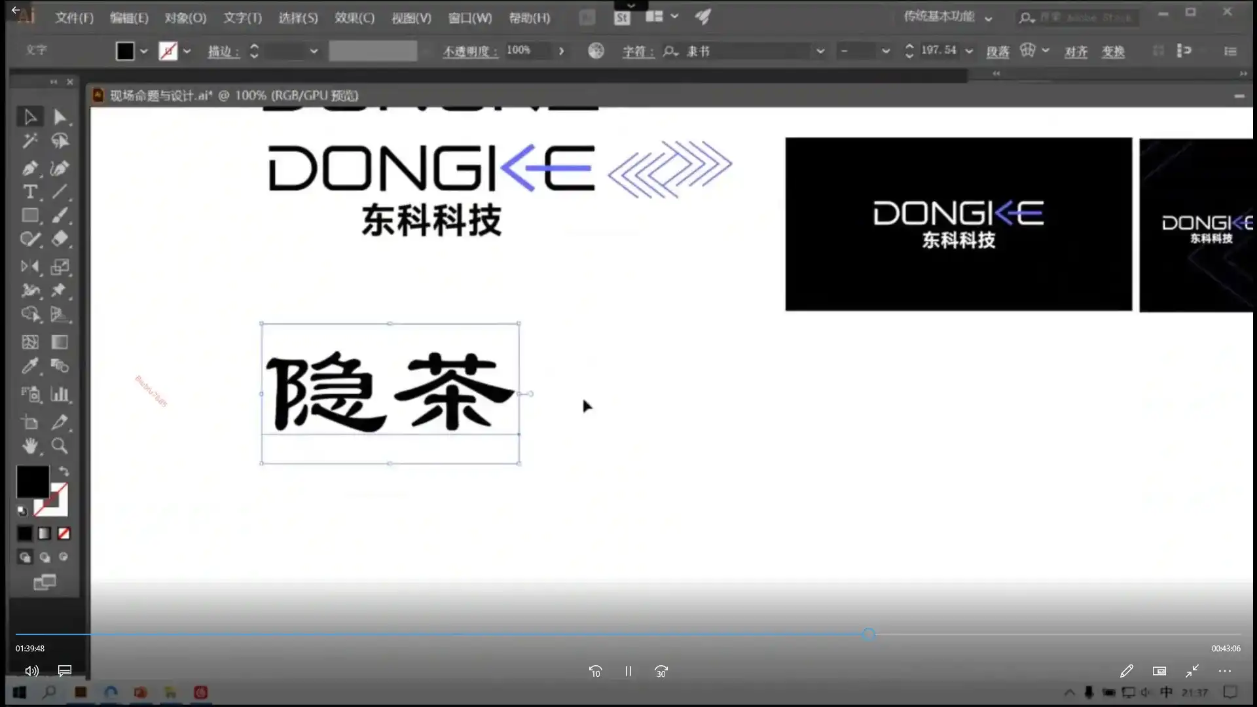The image size is (1257, 707).
Task: Open the 效果 menu
Action: 354,18
